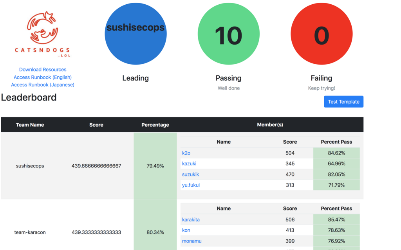Open member k2o profile link

(x=186, y=153)
